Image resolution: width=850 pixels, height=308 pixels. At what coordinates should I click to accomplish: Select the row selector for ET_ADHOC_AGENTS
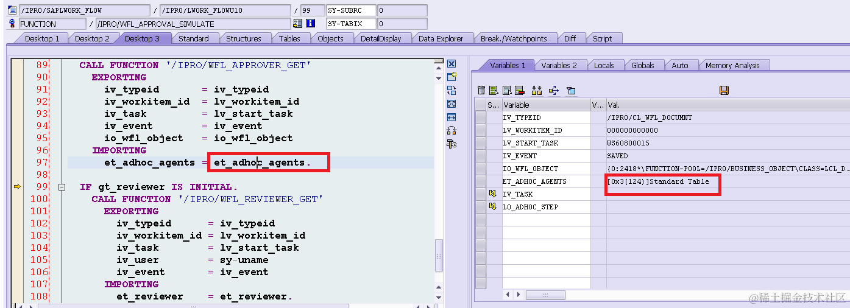click(481, 181)
